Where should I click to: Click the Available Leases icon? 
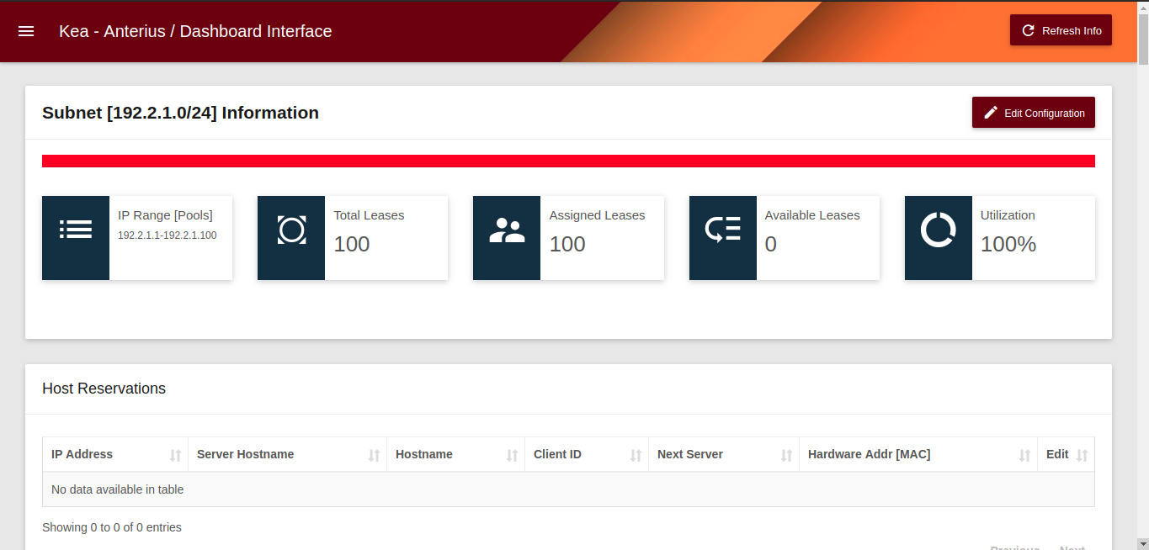(x=722, y=230)
